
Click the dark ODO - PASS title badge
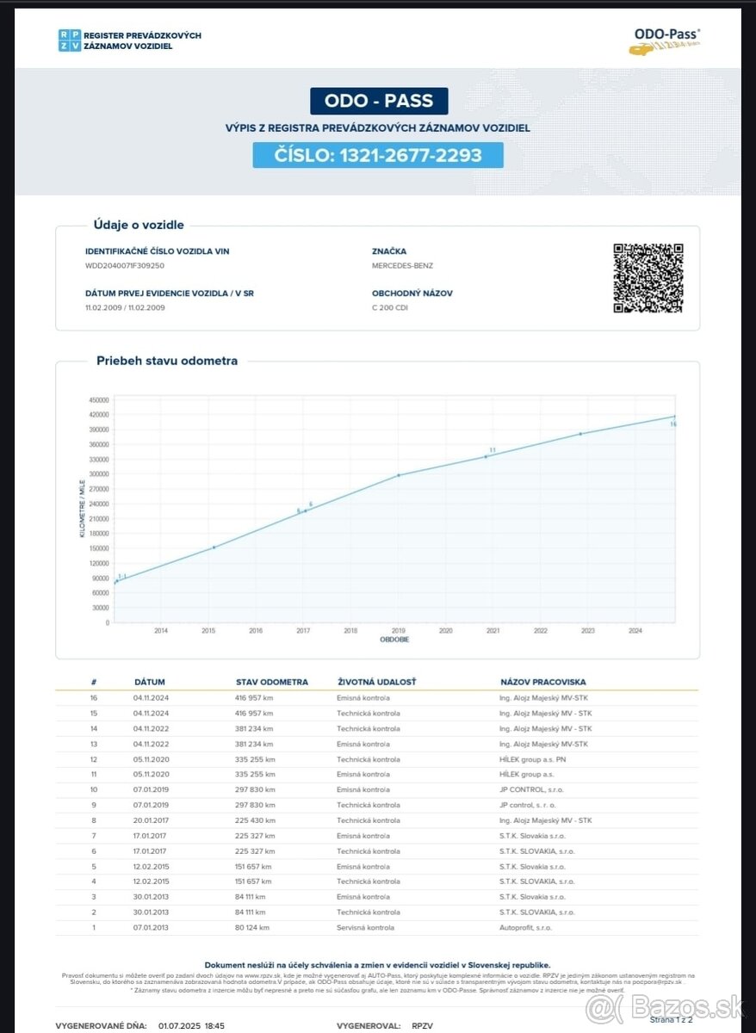click(x=379, y=101)
